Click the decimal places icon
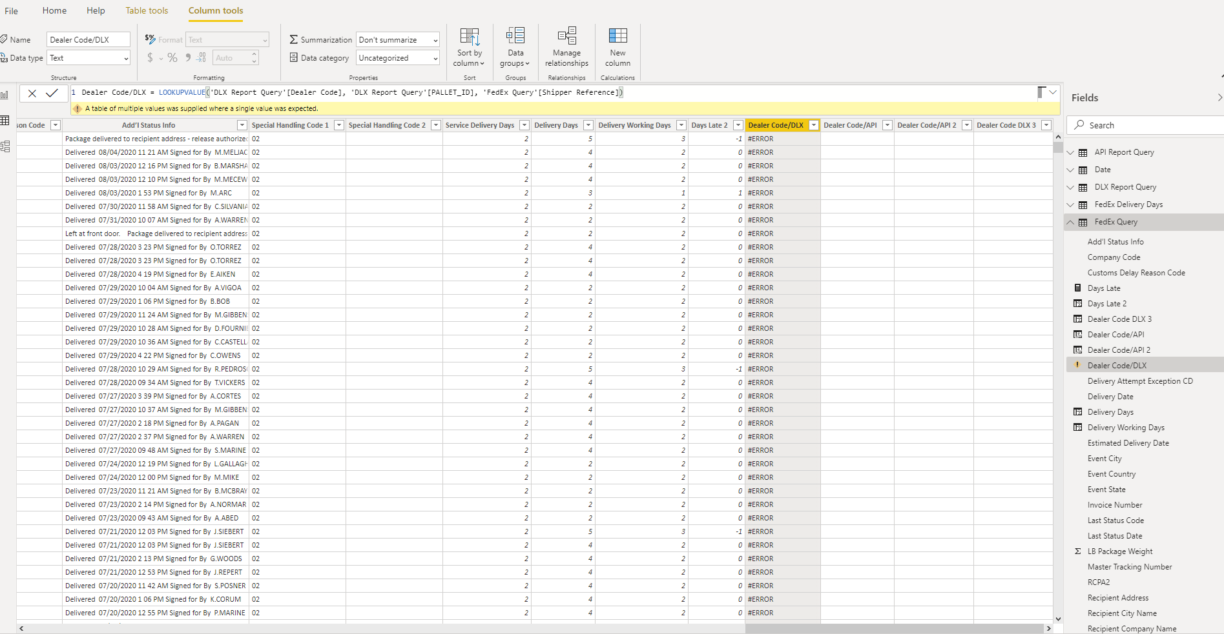1224x634 pixels. tap(202, 57)
